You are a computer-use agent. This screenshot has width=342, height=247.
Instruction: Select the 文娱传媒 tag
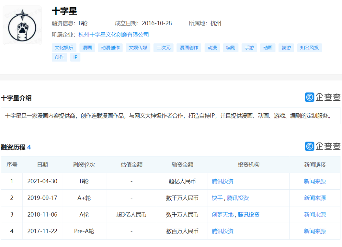138,47
